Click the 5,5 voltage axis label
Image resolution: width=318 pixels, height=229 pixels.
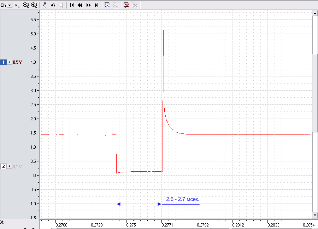33,20
